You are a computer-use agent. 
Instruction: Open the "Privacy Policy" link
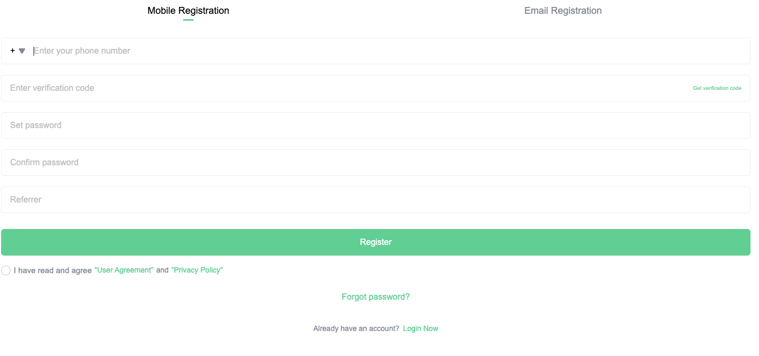point(197,270)
